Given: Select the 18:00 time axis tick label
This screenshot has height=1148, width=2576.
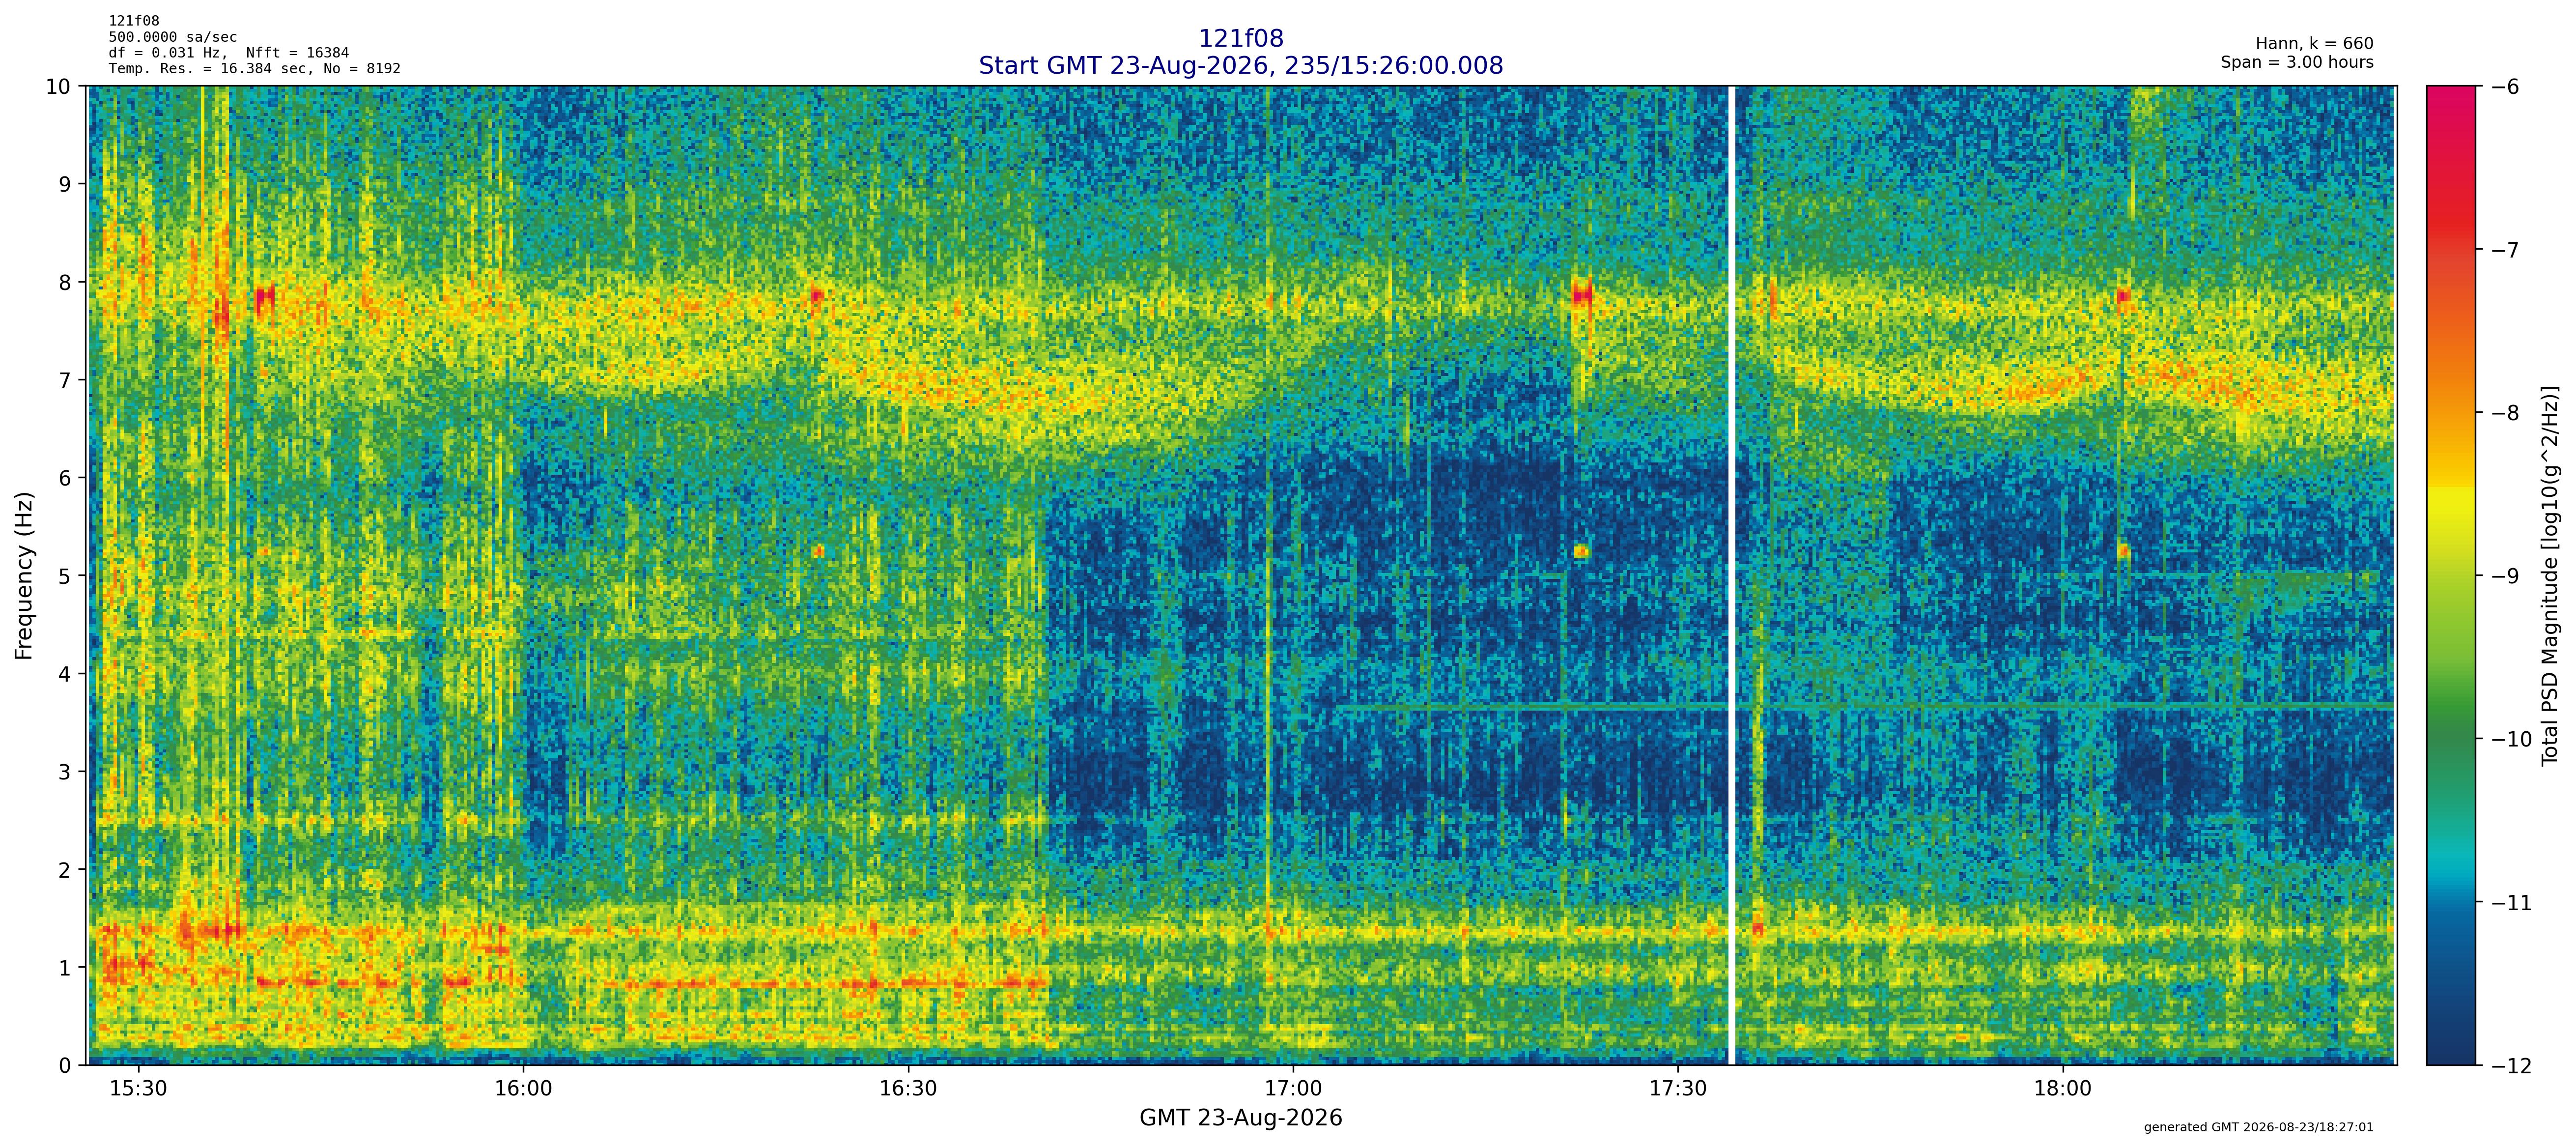Looking at the screenshot, I should (x=2062, y=1089).
